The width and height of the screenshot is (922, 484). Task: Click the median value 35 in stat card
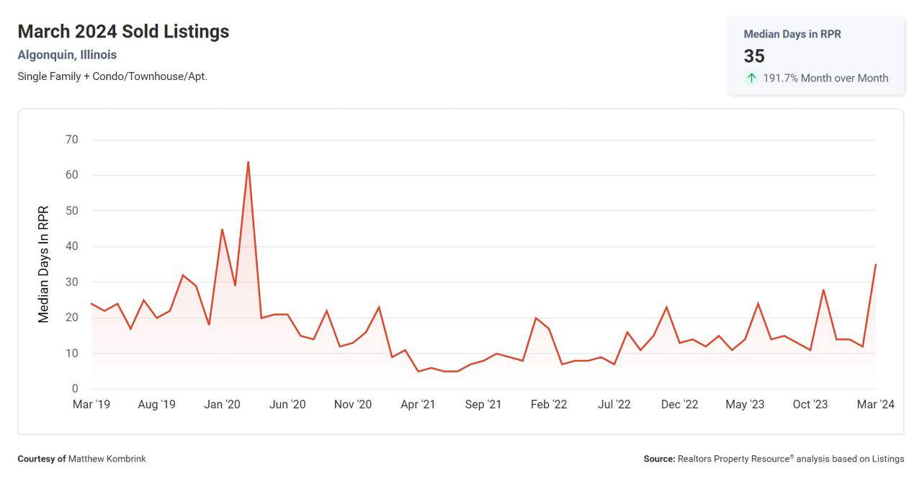coord(754,56)
